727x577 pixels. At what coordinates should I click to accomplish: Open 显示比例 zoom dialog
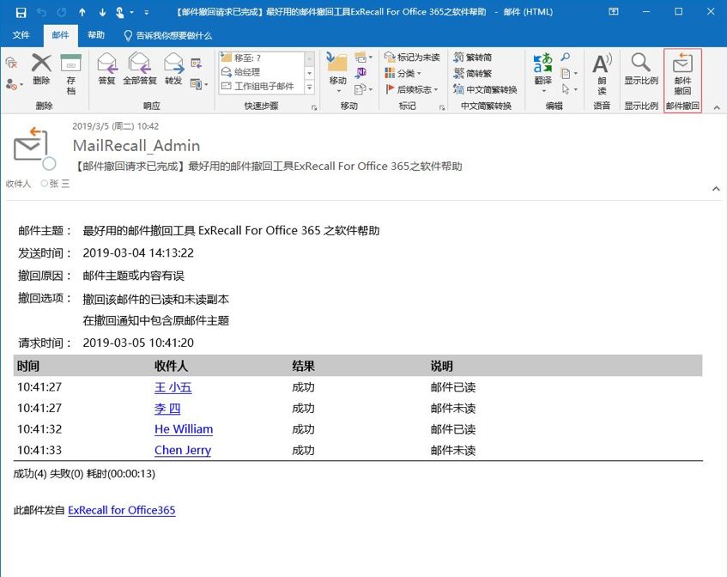(641, 70)
